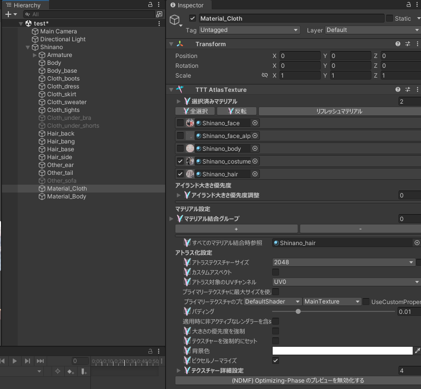421x389 pixels.
Task: Expand the テクスチャー詳細設定 foldout
Action: [x=178, y=370]
